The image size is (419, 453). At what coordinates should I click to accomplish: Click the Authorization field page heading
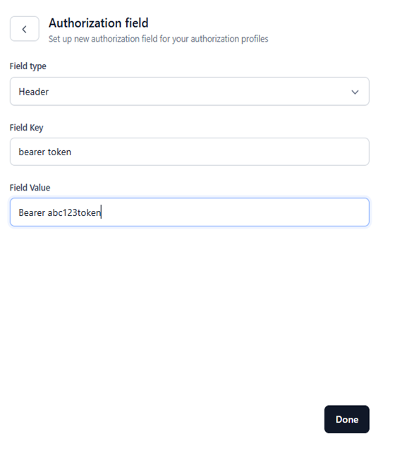click(99, 23)
